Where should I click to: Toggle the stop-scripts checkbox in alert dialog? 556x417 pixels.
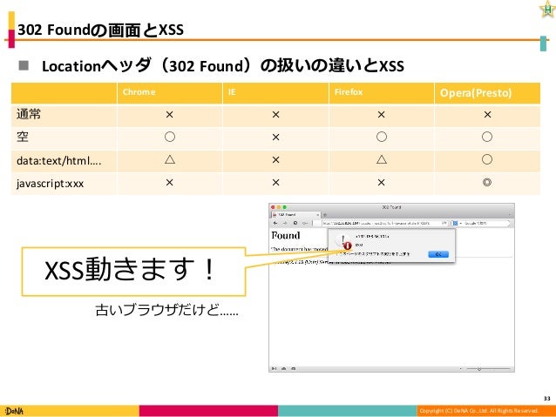tap(338, 254)
